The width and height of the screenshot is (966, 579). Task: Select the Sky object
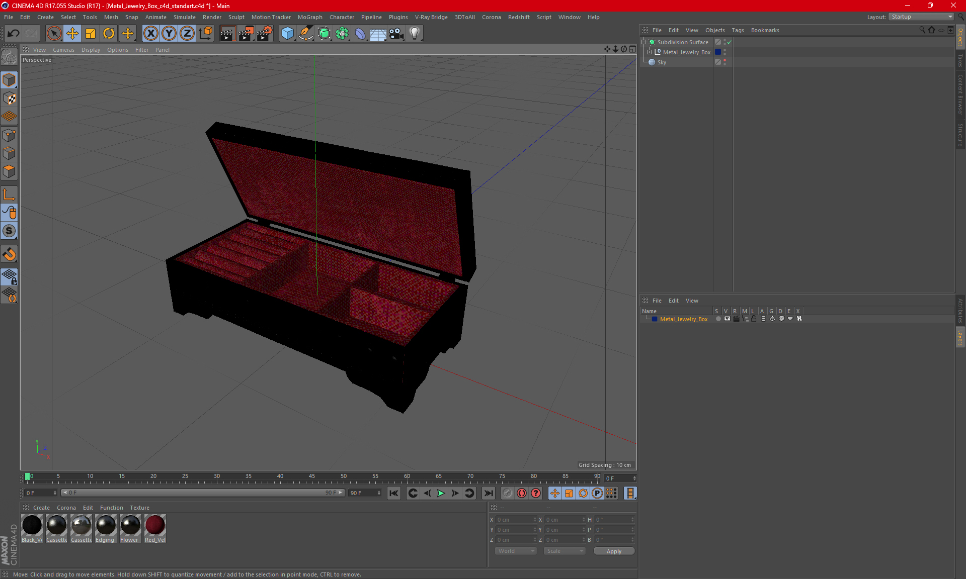pos(662,62)
